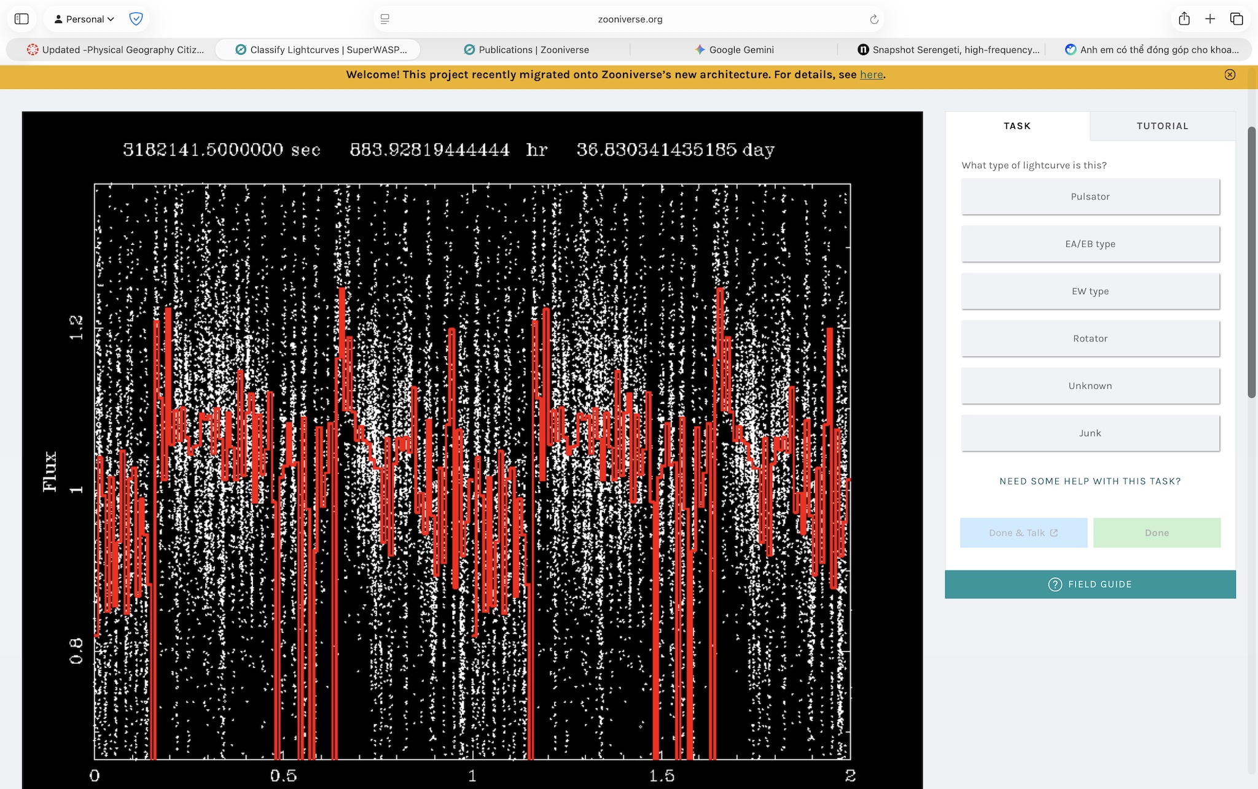Select the Rotator option
This screenshot has height=789, width=1258.
coord(1090,338)
